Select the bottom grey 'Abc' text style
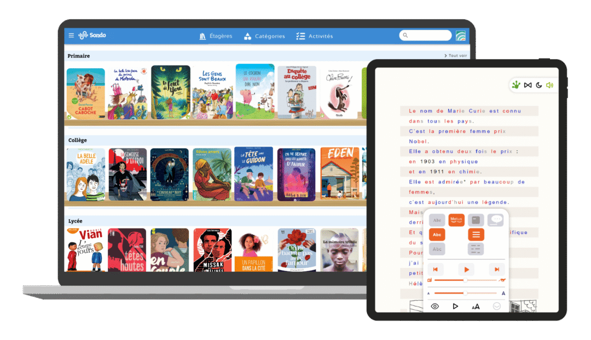The image size is (591, 340). pyautogui.click(x=437, y=249)
